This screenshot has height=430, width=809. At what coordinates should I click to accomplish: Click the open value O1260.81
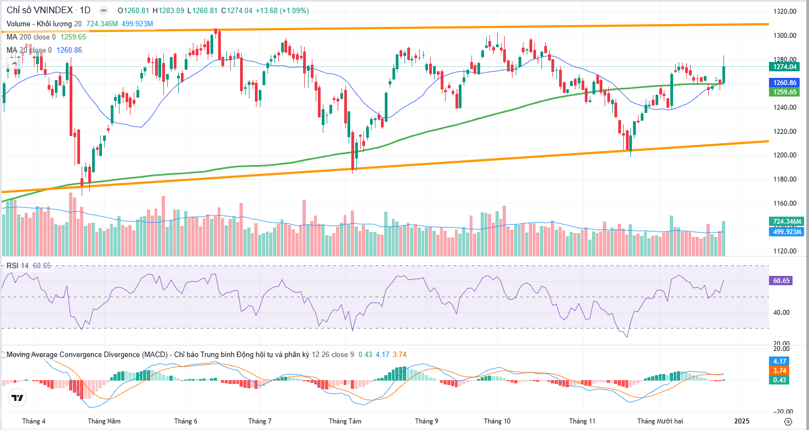(133, 10)
